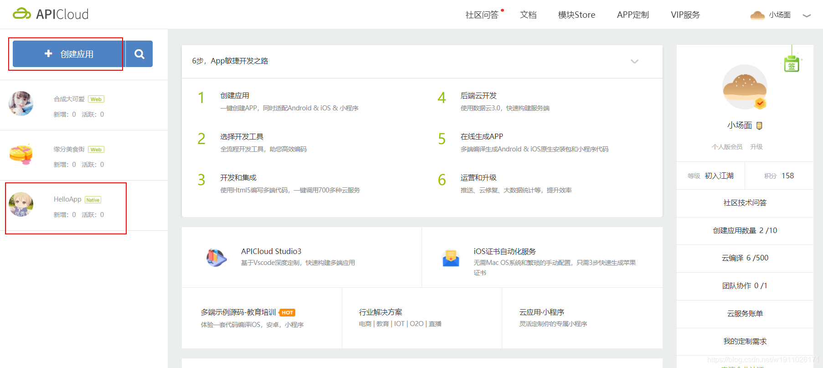Click the small user avatar in header
This screenshot has height=368, width=823.
pos(757,15)
